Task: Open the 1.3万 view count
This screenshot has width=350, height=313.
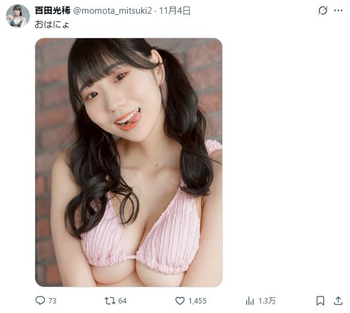Action: point(267,301)
